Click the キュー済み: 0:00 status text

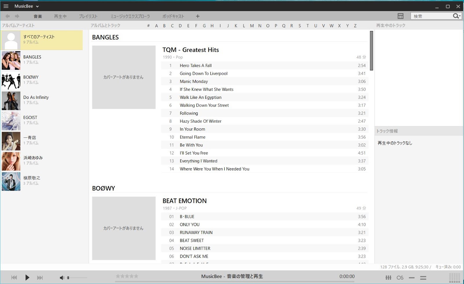pyautogui.click(x=448, y=267)
